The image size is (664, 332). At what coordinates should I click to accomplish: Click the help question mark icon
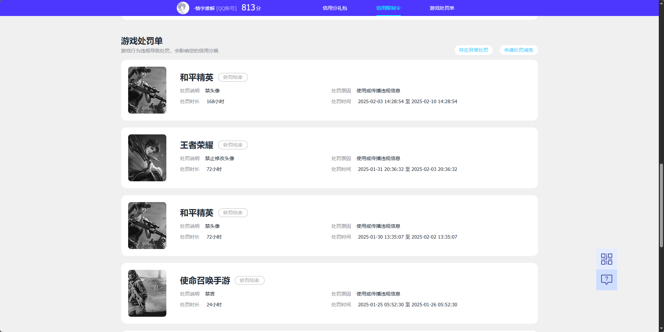[x=606, y=280]
